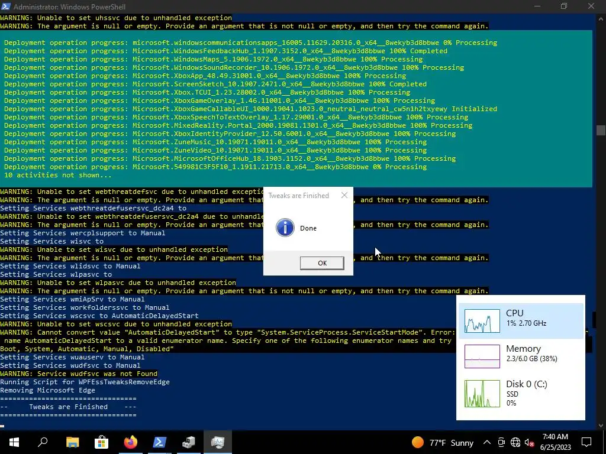
Task: Click the MicrosoftOfficeHub deployment progress line
Action: [x=230, y=158]
